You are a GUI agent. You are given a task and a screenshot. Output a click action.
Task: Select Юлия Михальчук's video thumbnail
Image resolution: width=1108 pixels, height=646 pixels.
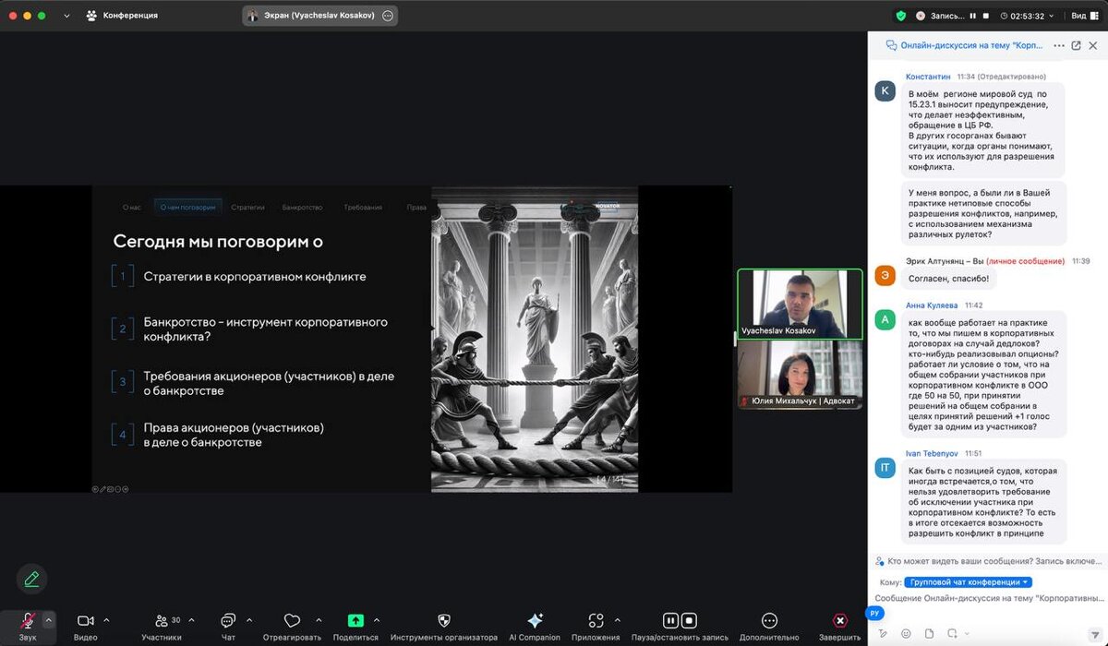[x=800, y=375]
